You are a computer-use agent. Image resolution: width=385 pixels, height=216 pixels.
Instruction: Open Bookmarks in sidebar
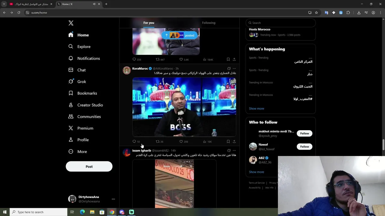click(83, 93)
